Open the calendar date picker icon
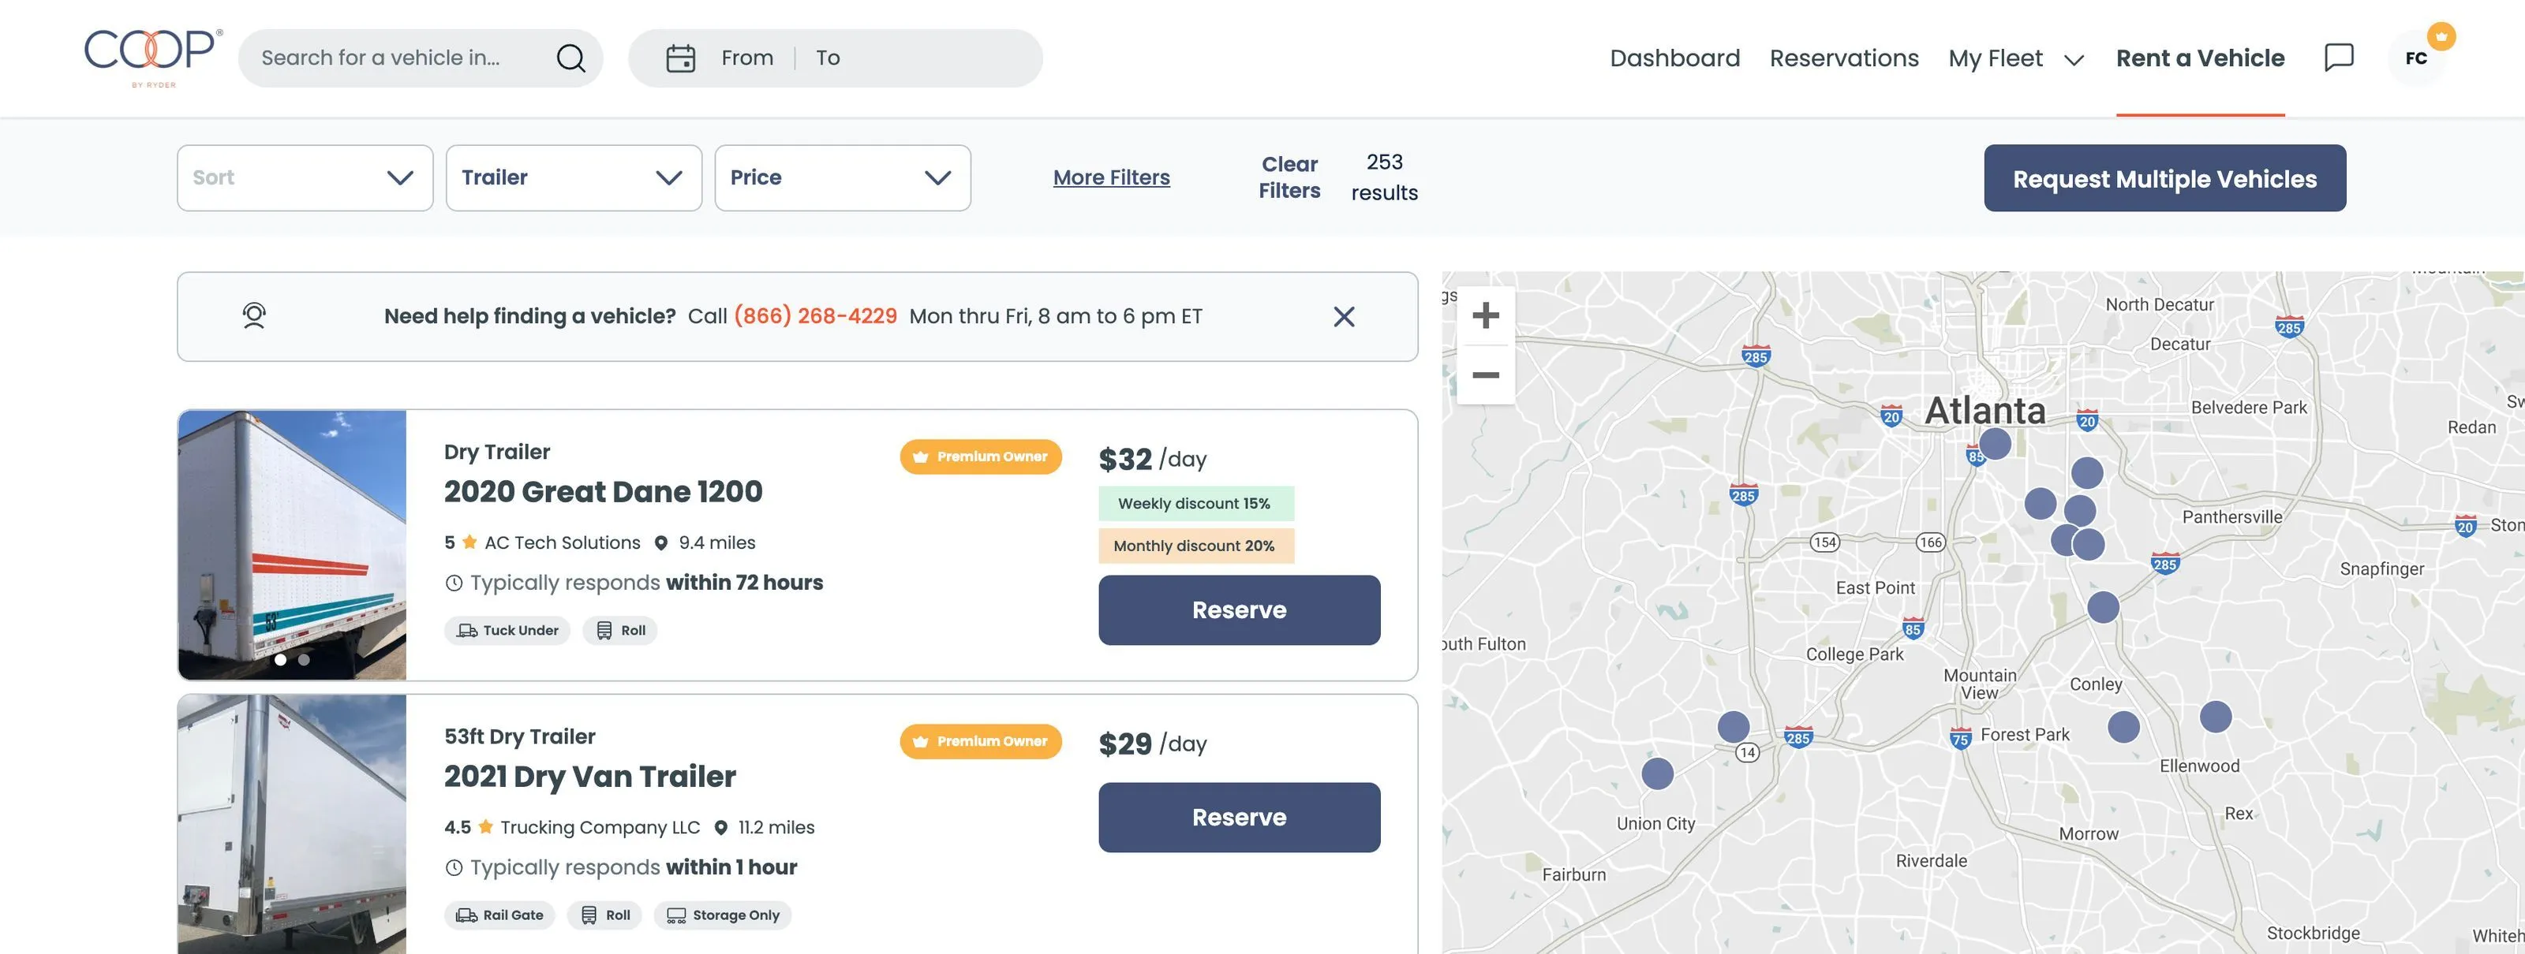 681,57
